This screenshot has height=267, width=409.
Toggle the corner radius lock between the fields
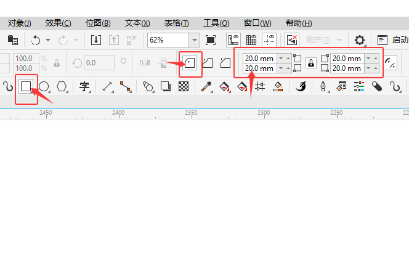[x=311, y=63]
